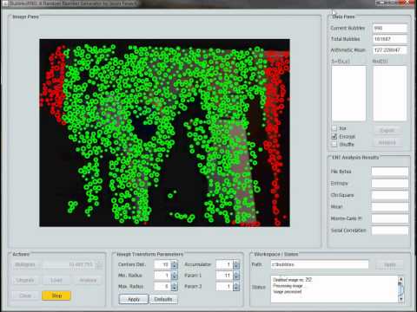Click the Arithmetic Mean field
Viewport: 417px width, 312px height.
coord(390,50)
